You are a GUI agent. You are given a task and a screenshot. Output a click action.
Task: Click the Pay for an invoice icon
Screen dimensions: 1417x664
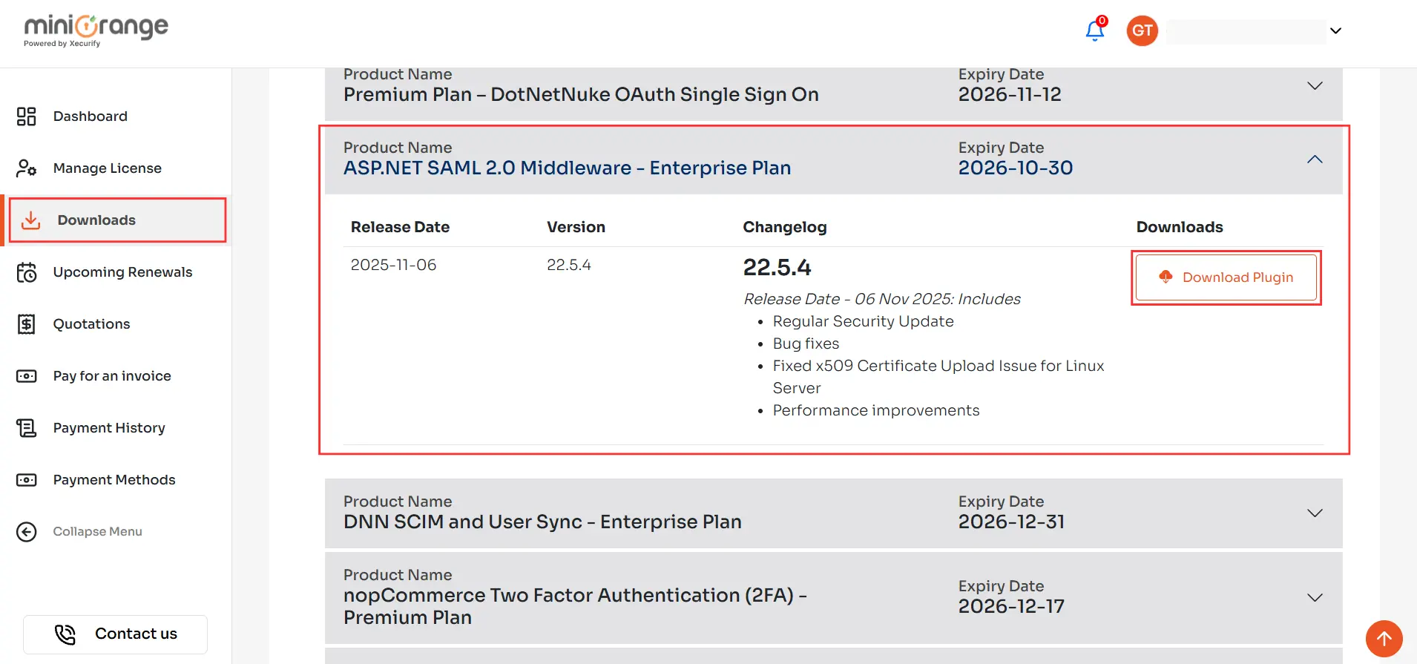[27, 376]
